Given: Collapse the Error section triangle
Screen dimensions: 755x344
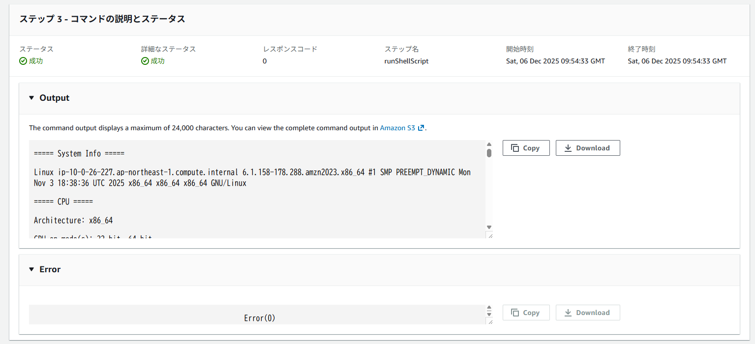Looking at the screenshot, I should 31,269.
